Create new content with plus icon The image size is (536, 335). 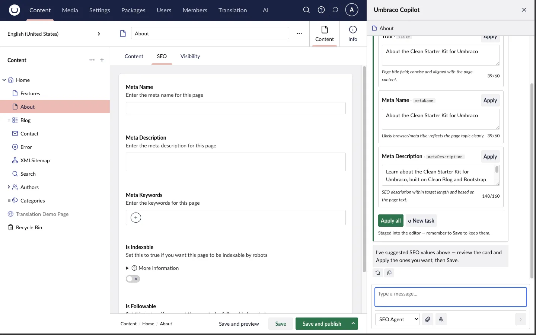point(102,60)
